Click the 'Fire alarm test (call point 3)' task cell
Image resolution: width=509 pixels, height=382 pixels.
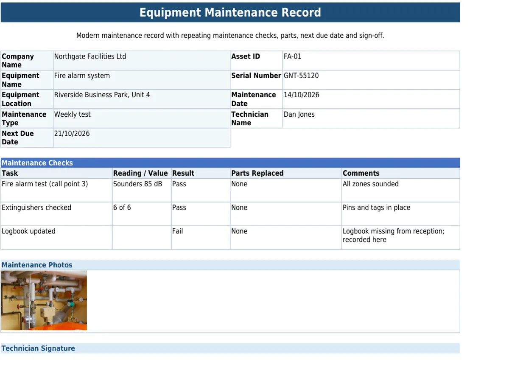[x=56, y=190]
